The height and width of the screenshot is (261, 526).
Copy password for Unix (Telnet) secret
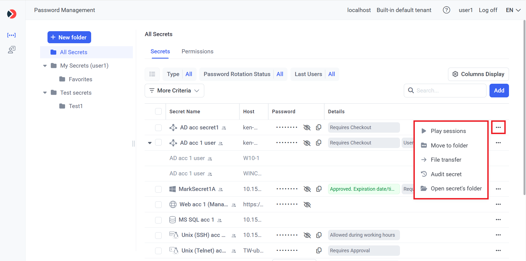(x=318, y=250)
